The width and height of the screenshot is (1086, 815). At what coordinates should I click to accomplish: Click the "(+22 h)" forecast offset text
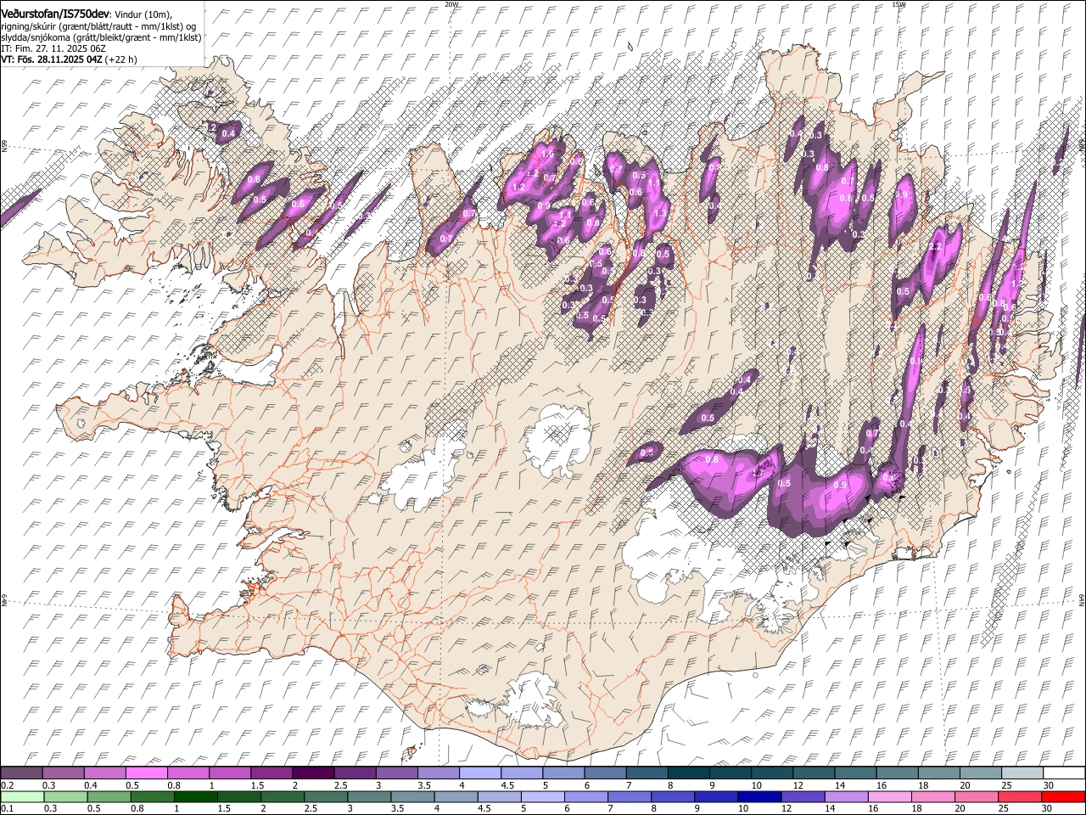tap(121, 59)
